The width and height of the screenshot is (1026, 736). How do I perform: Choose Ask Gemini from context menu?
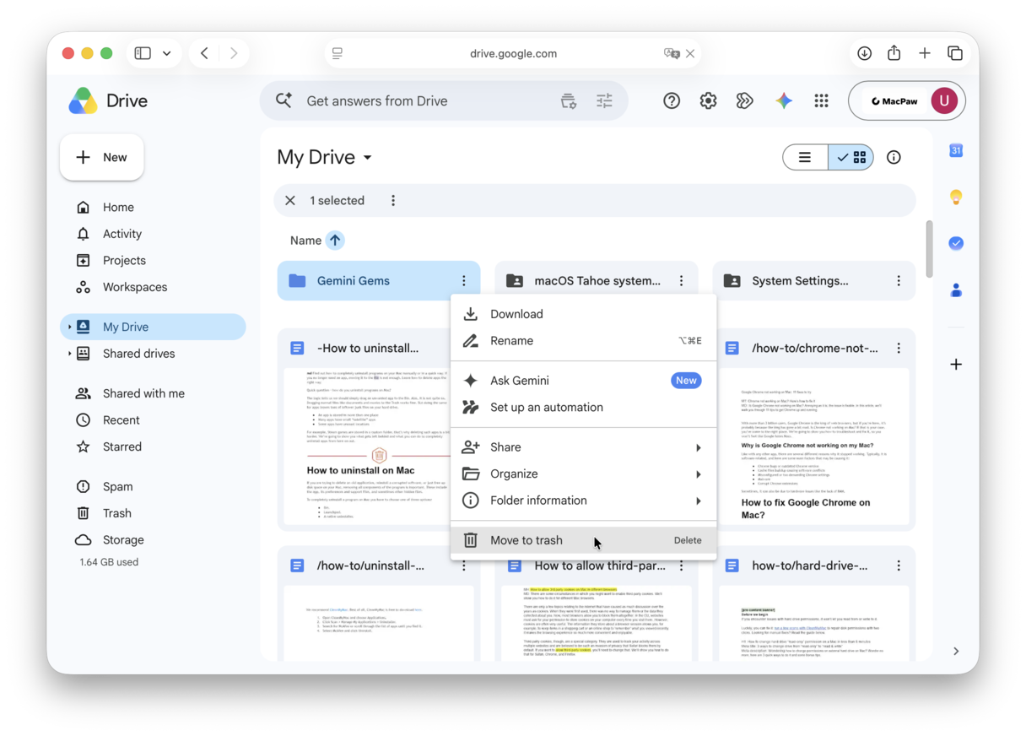[584, 381]
